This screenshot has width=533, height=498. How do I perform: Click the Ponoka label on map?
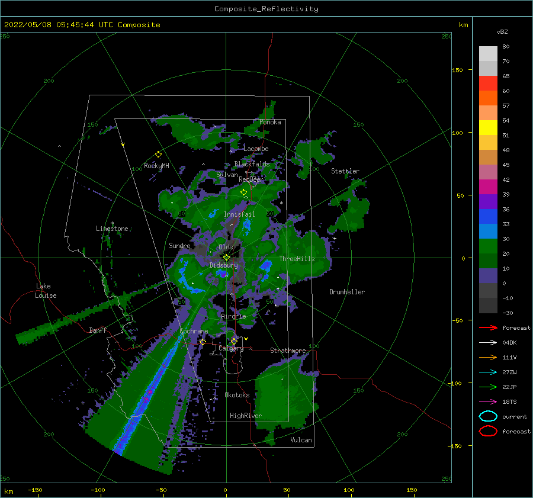270,122
